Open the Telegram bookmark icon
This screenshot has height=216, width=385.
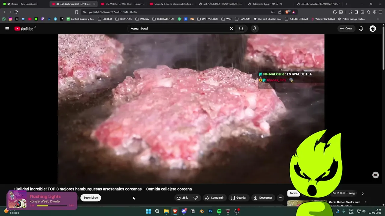(x=55, y=19)
